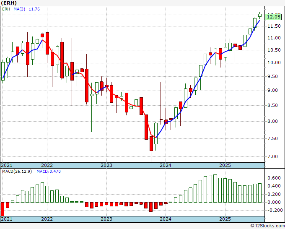This screenshot has height=229, width=285.
Task: Click the 0.600 MACD axis label
Action: point(274,178)
